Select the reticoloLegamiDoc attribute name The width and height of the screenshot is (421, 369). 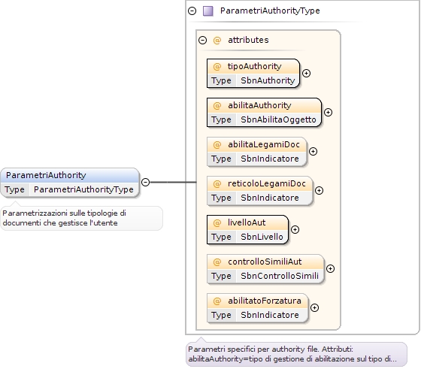point(267,183)
